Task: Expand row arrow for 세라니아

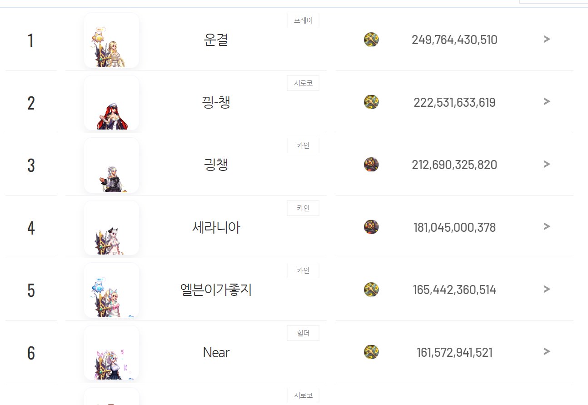Action: 547,226
